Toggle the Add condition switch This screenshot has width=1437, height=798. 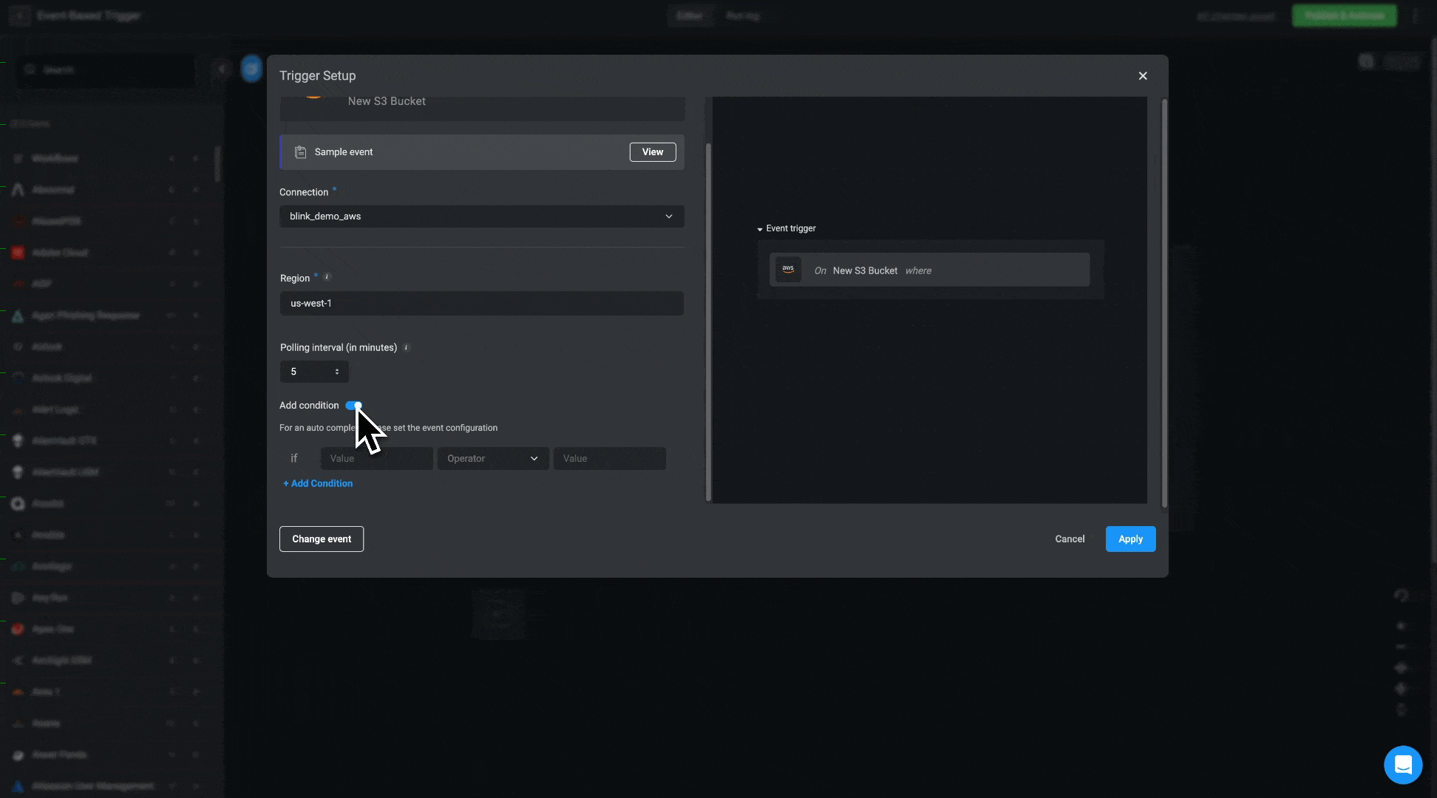coord(353,406)
